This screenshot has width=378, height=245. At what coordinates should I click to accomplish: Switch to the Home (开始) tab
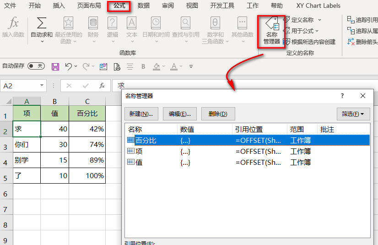35,5
